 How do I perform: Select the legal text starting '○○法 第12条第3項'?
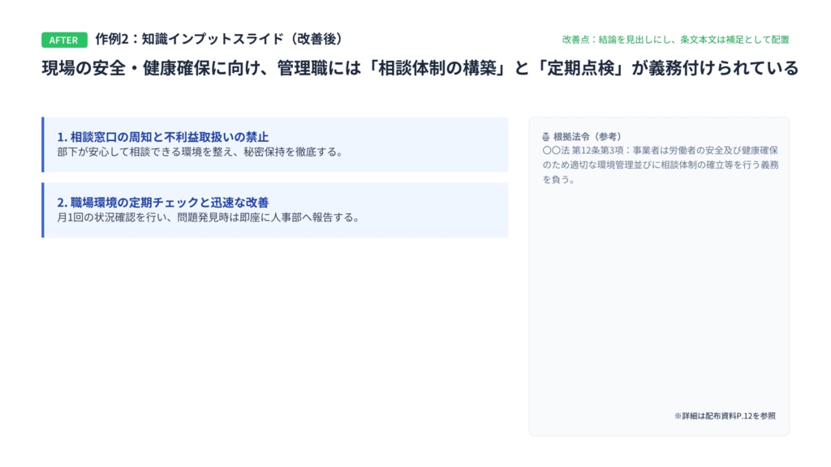(661, 165)
